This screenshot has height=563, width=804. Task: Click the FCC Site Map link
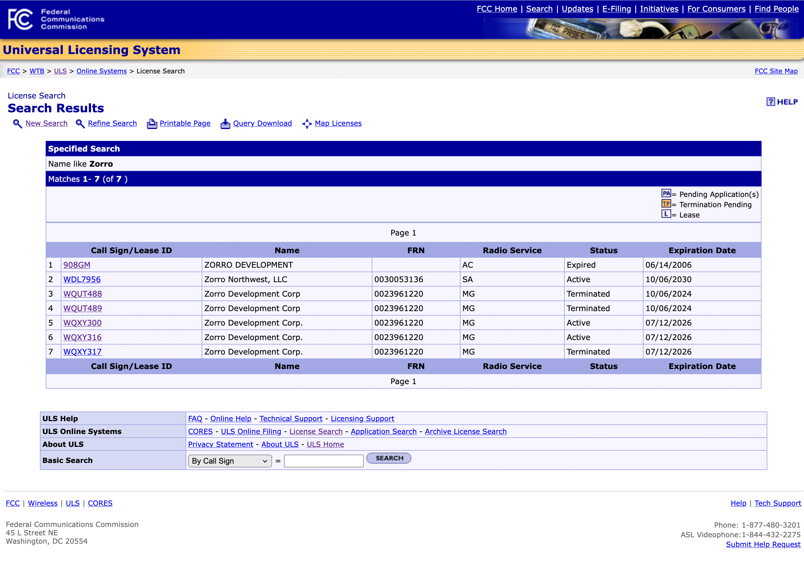(776, 71)
